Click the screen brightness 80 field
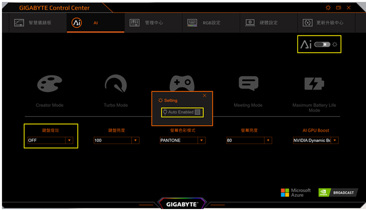The height and width of the screenshot is (210, 366). click(x=246, y=141)
